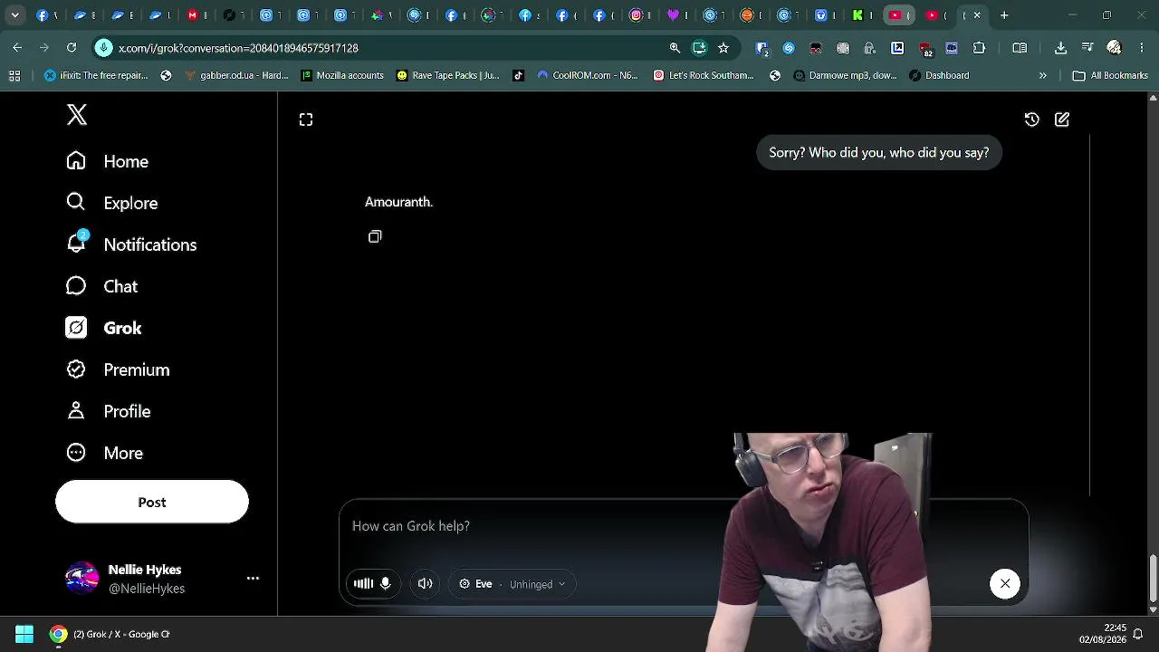Open Notifications in the sidebar
Viewport: 1159px width, 652px height.
click(x=131, y=244)
